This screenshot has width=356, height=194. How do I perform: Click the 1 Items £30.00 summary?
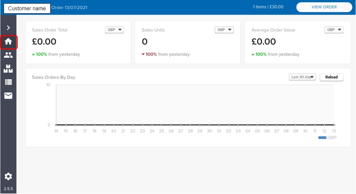[268, 7]
